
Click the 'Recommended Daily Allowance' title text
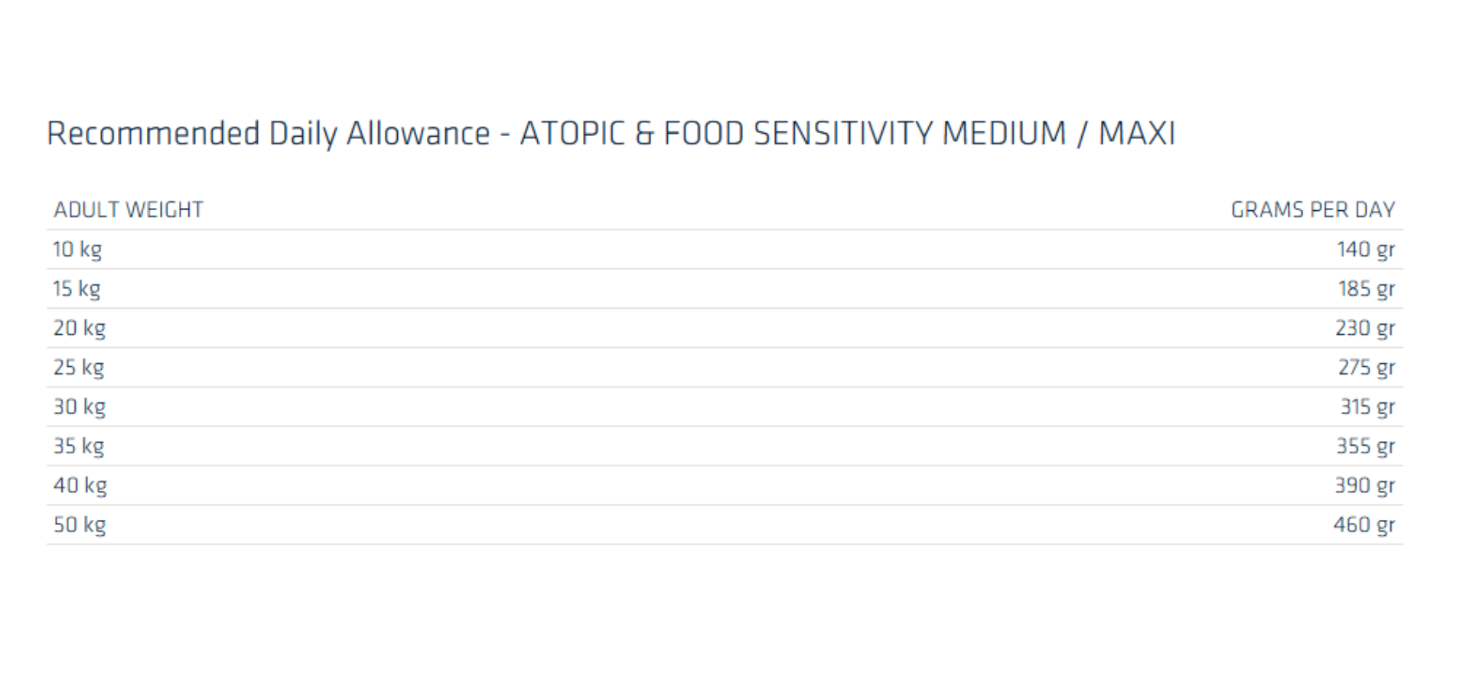(x=268, y=134)
